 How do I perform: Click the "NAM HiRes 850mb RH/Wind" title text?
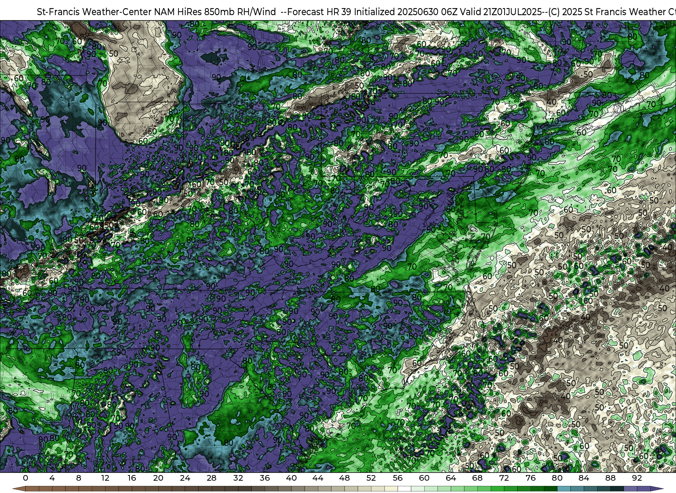[215, 12]
